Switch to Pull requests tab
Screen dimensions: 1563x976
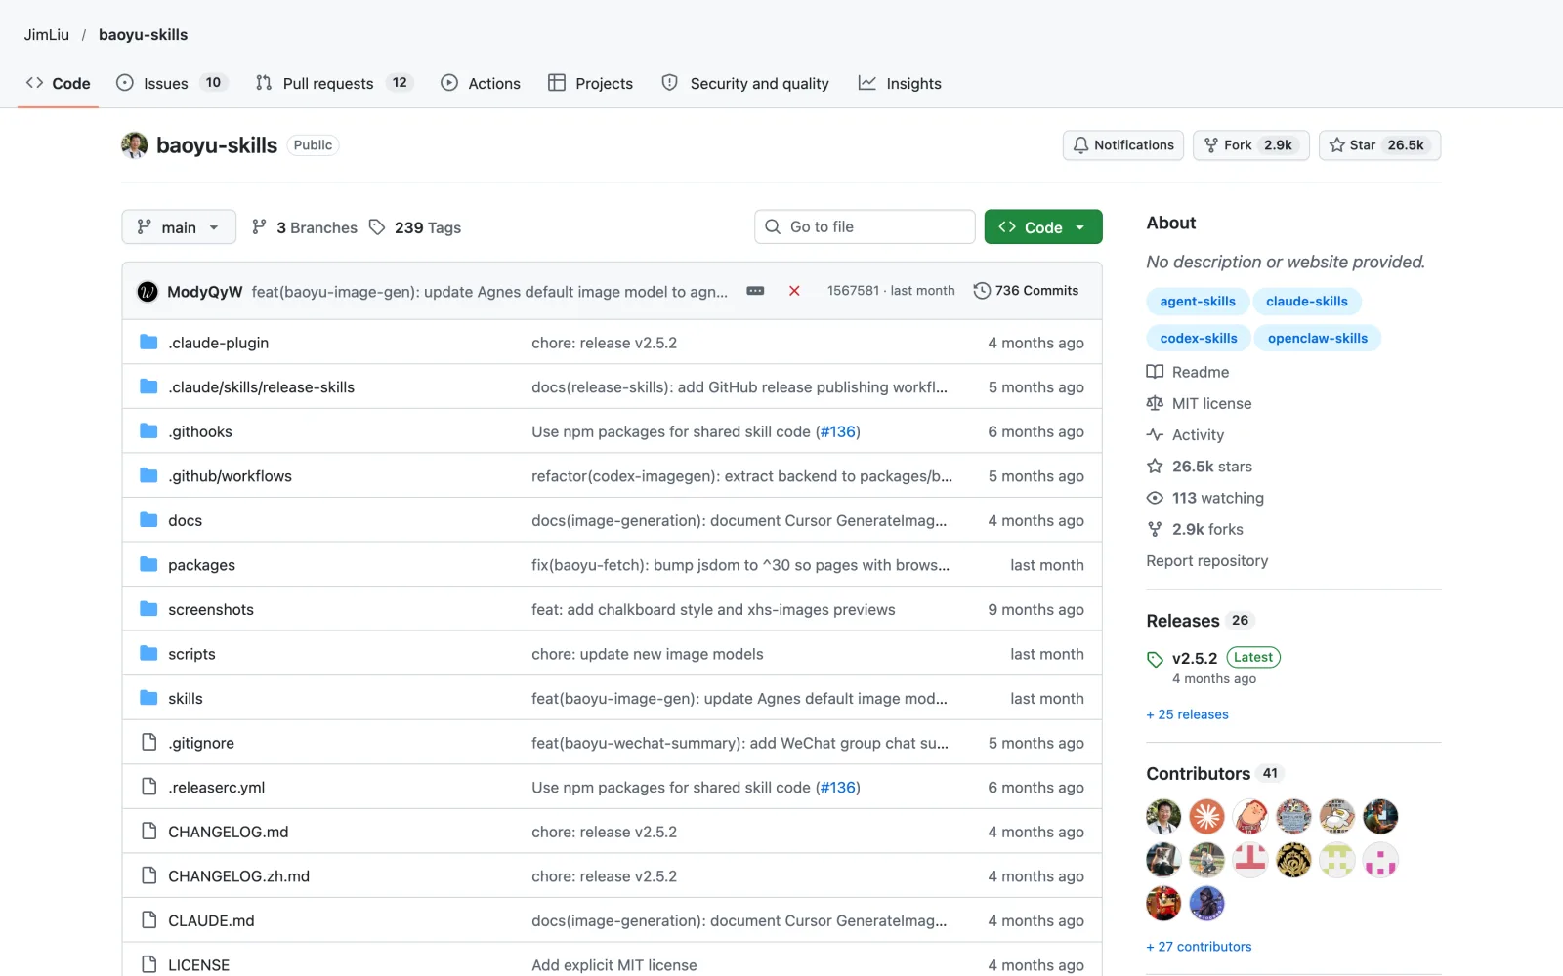334,83
